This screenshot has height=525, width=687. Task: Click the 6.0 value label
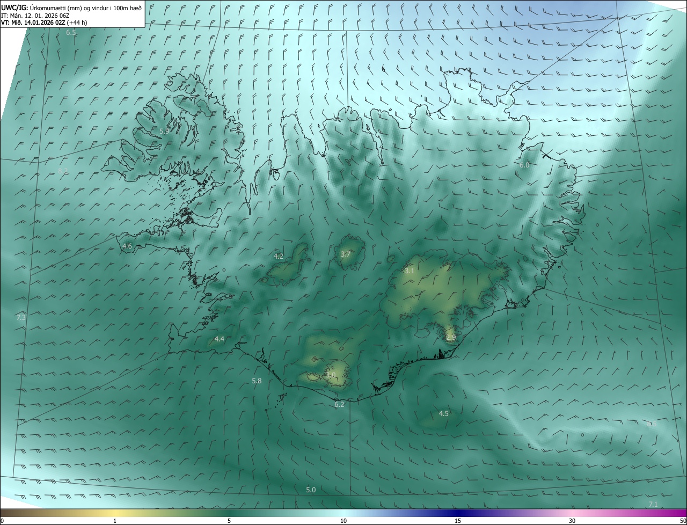coord(524,165)
